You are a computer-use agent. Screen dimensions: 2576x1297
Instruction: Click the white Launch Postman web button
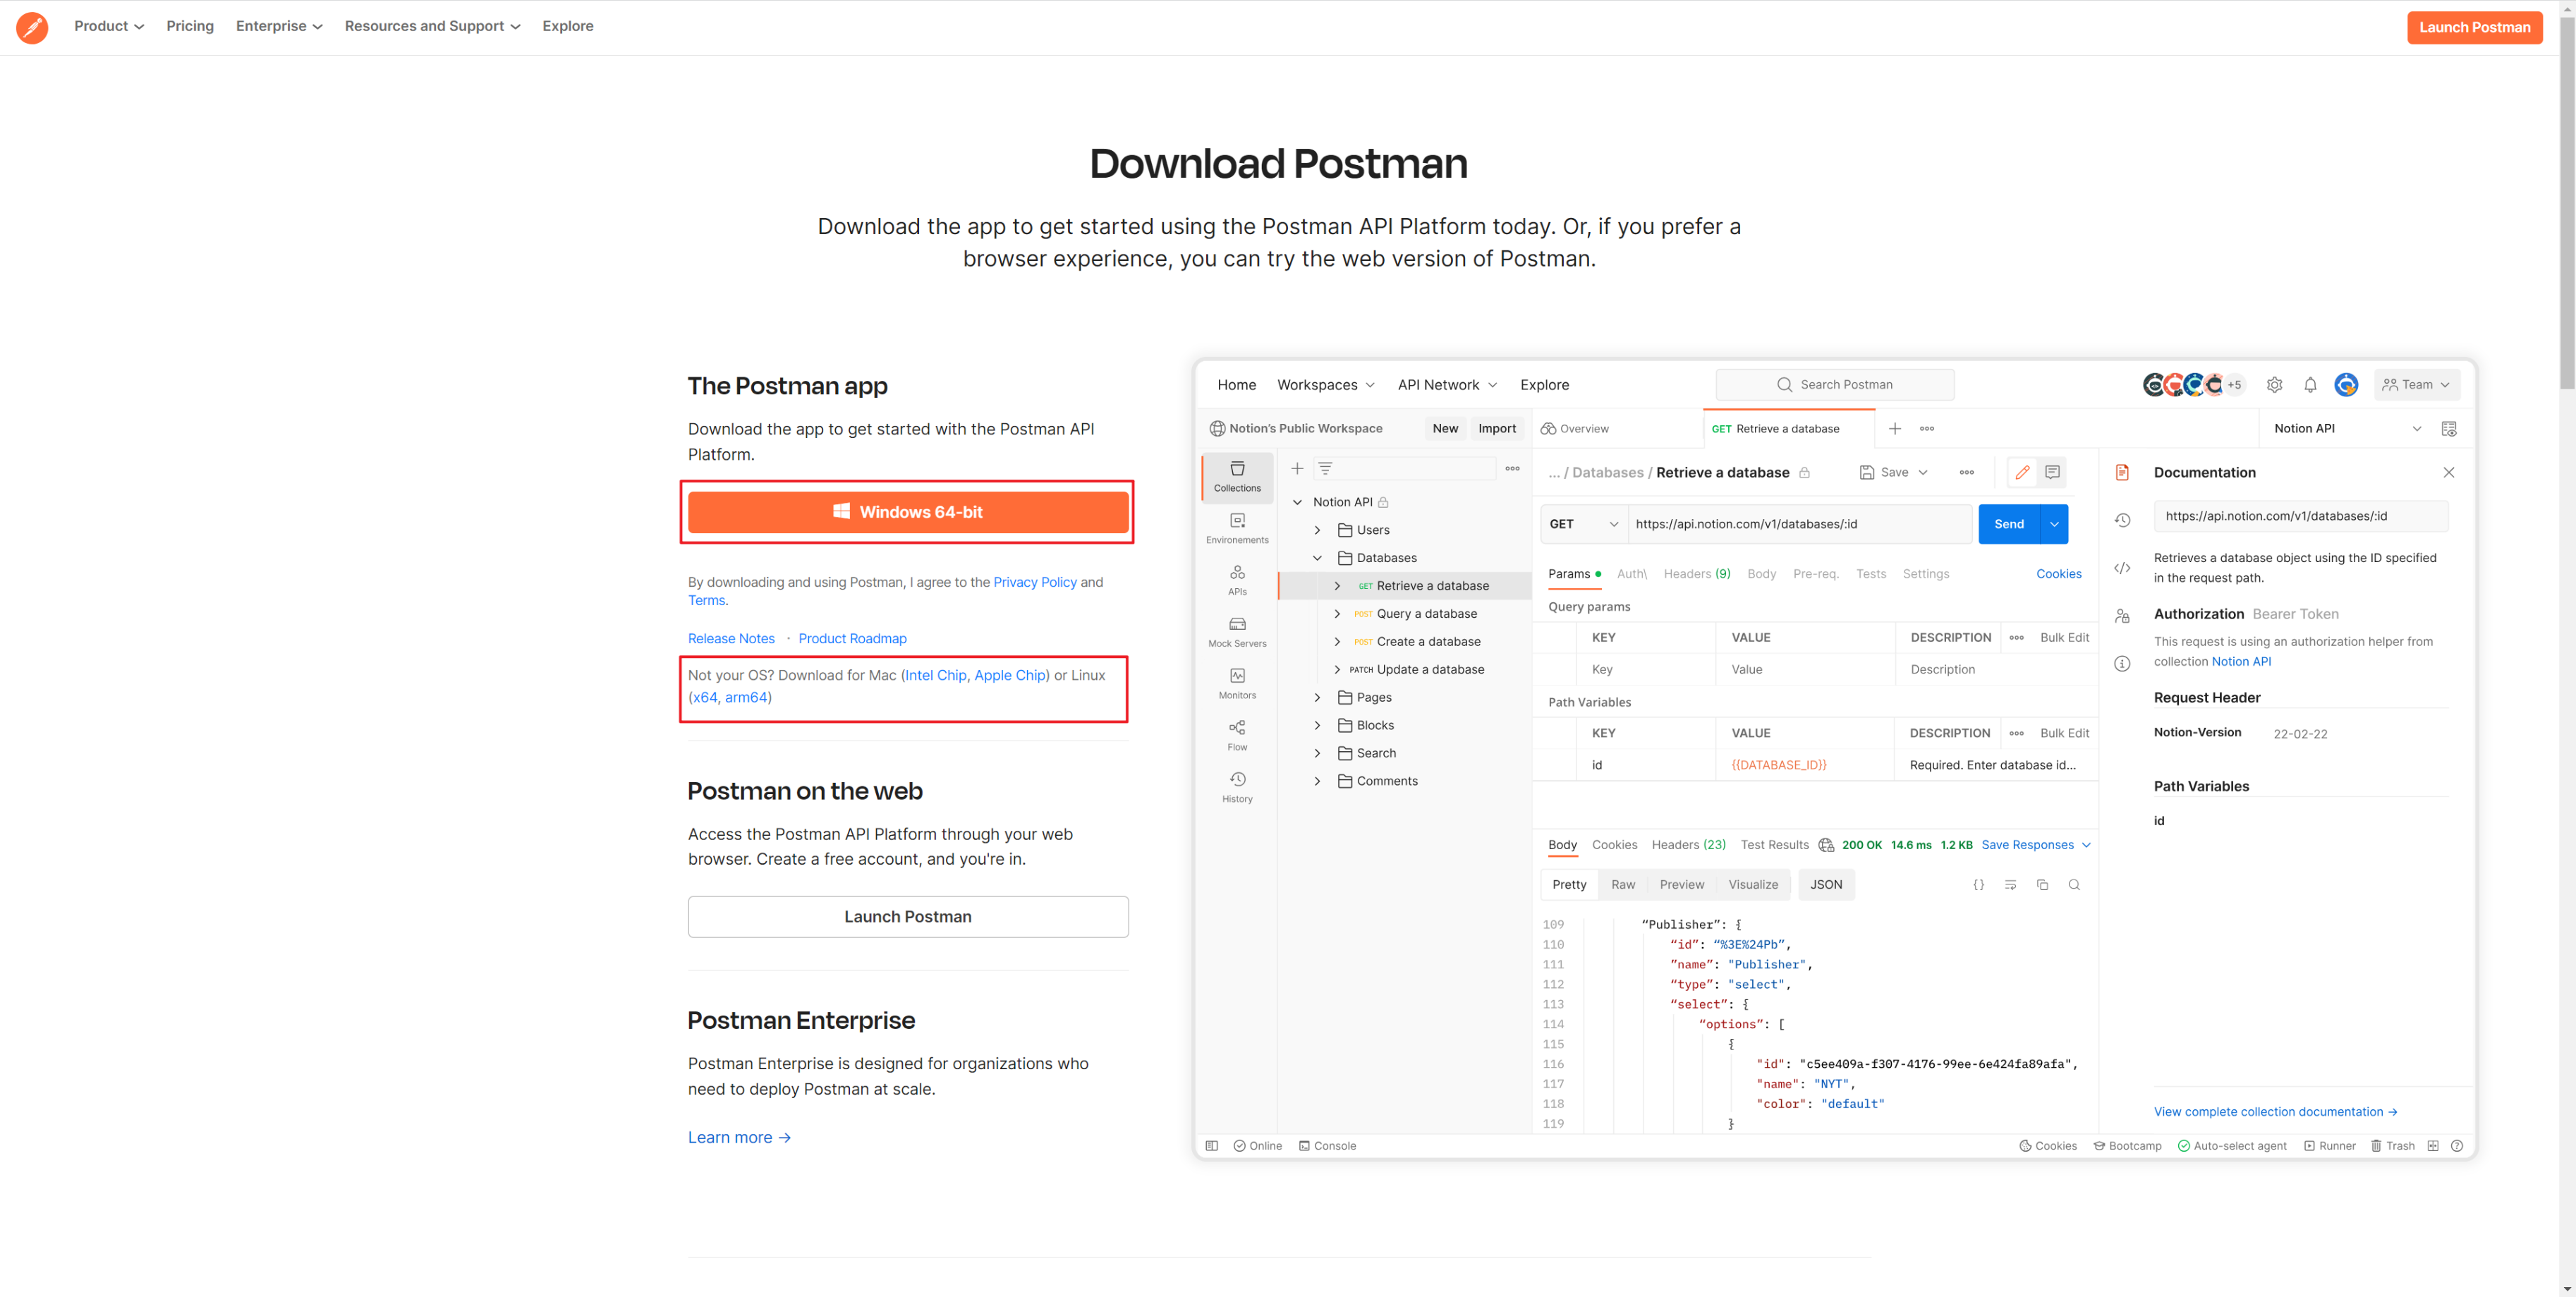pyautogui.click(x=907, y=917)
